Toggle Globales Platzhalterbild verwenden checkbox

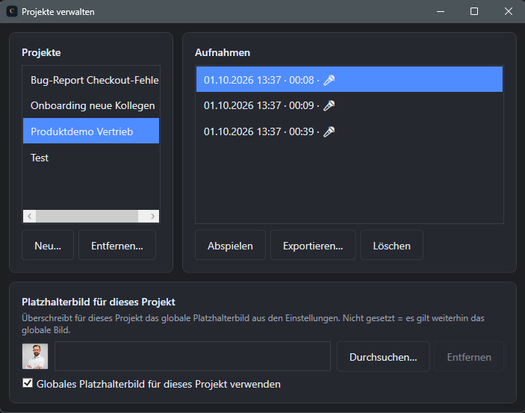click(x=28, y=382)
